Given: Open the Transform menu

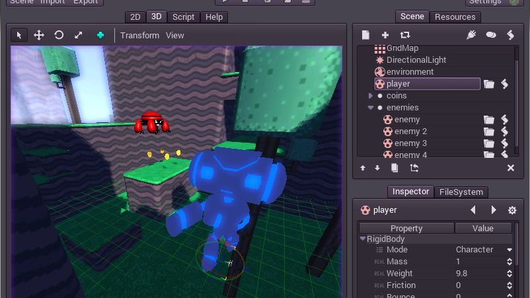Looking at the screenshot, I should (139, 36).
